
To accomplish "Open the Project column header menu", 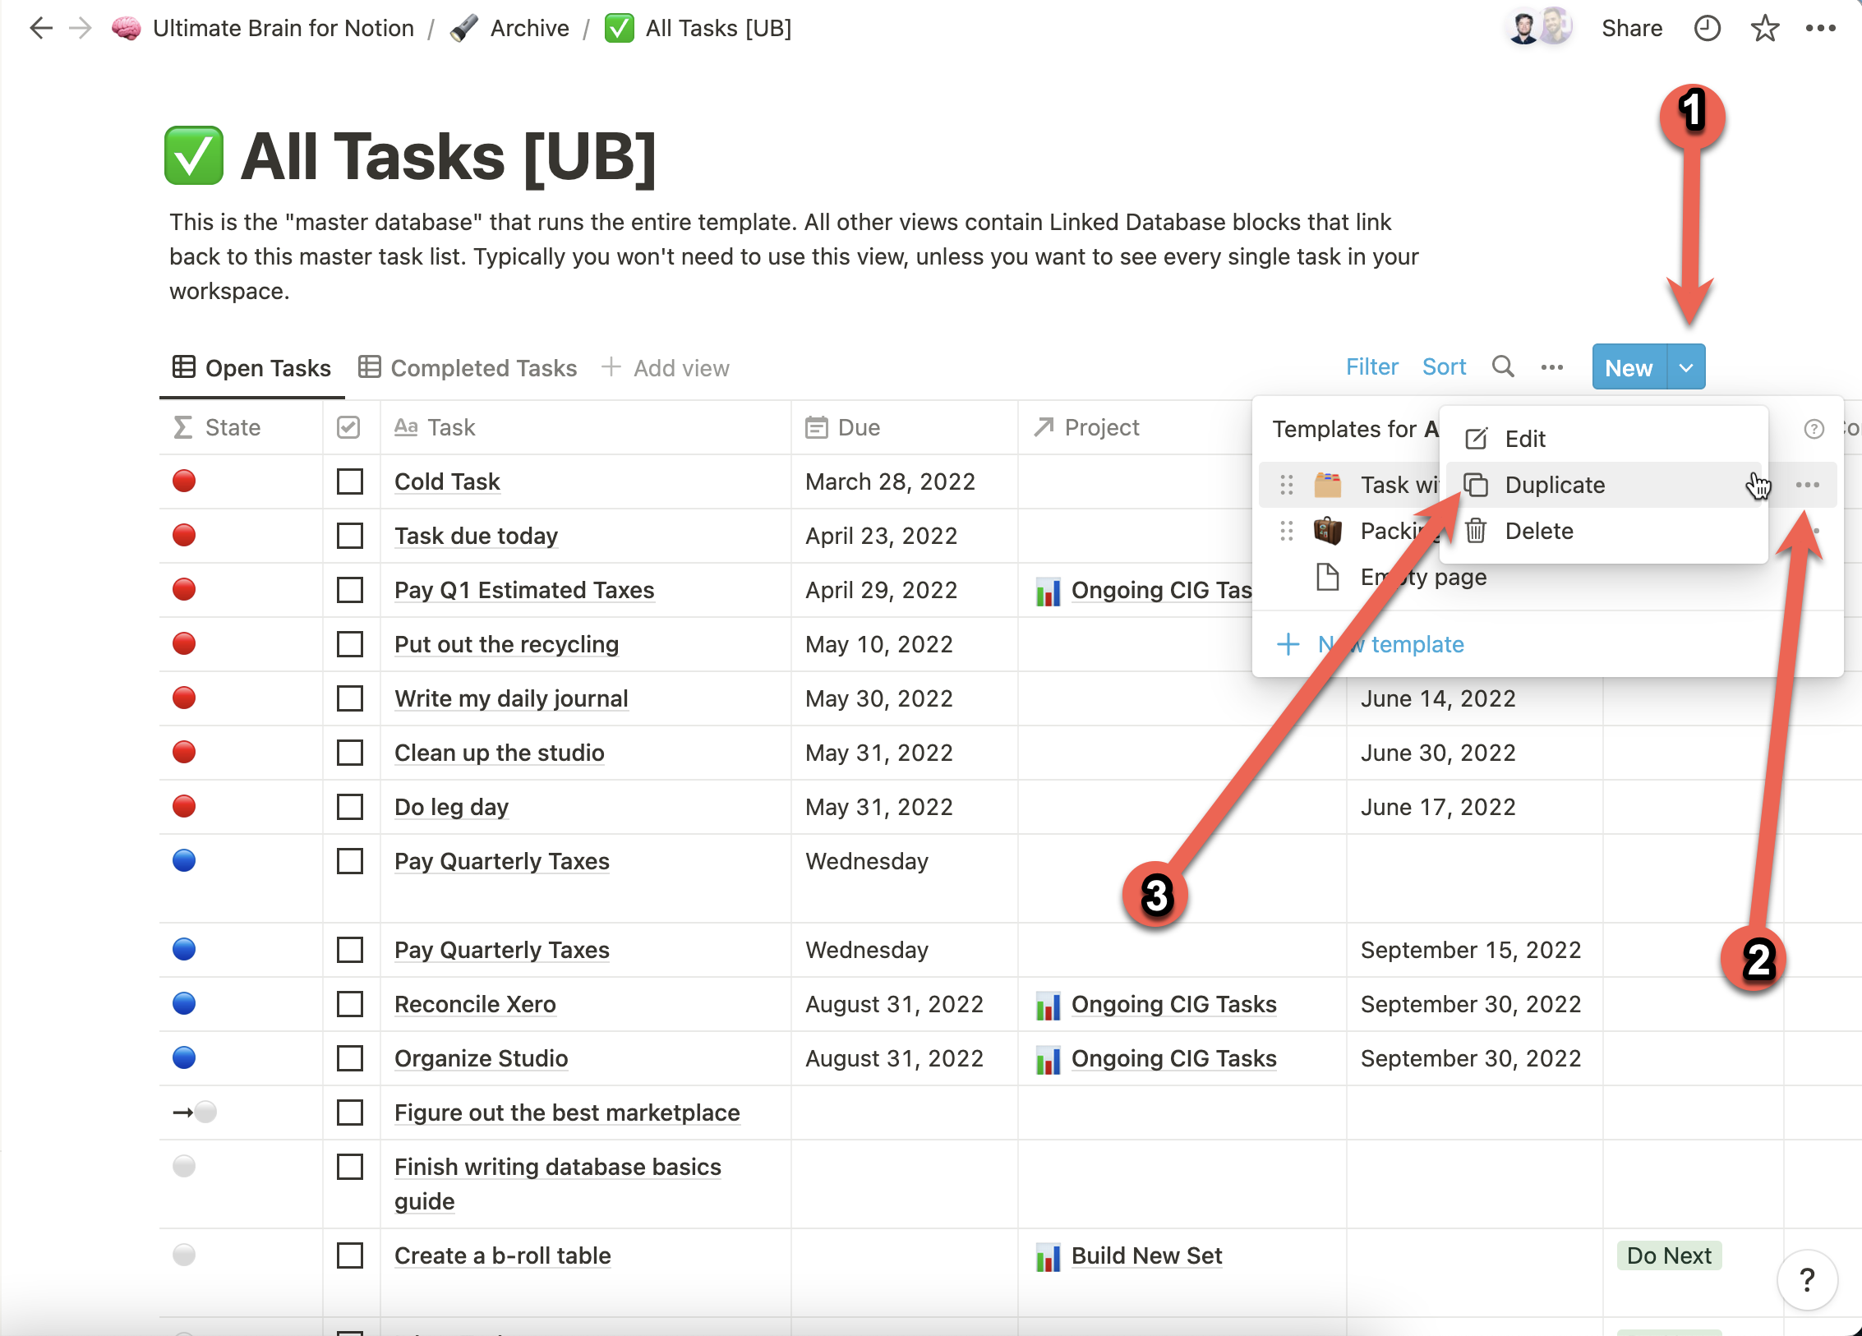I will pyautogui.click(x=1135, y=427).
